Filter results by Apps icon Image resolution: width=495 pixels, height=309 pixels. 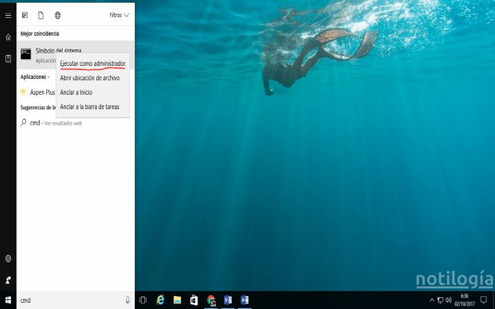point(25,15)
